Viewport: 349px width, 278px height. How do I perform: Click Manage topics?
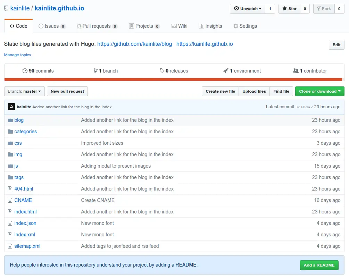point(18,55)
